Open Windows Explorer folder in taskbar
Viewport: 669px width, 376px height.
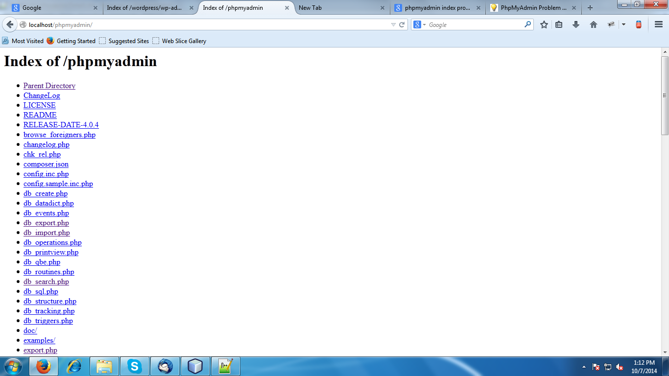(104, 366)
